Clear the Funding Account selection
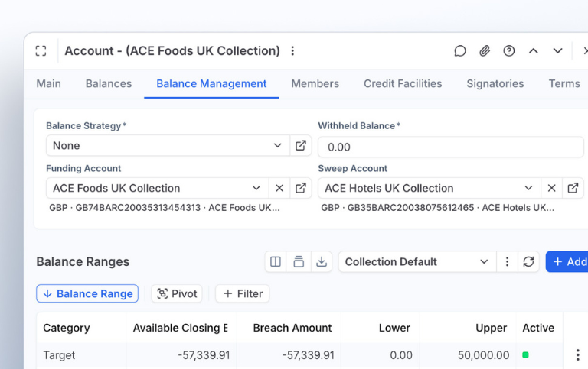This screenshot has width=588, height=369. 279,188
